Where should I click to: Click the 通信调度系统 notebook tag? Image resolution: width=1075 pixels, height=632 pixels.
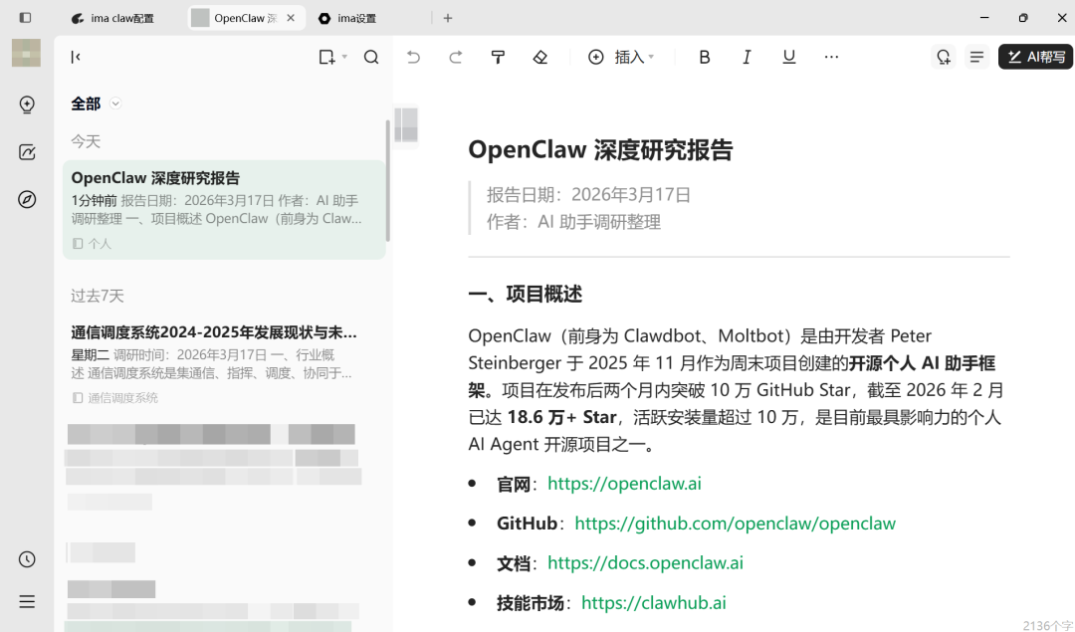(x=115, y=397)
